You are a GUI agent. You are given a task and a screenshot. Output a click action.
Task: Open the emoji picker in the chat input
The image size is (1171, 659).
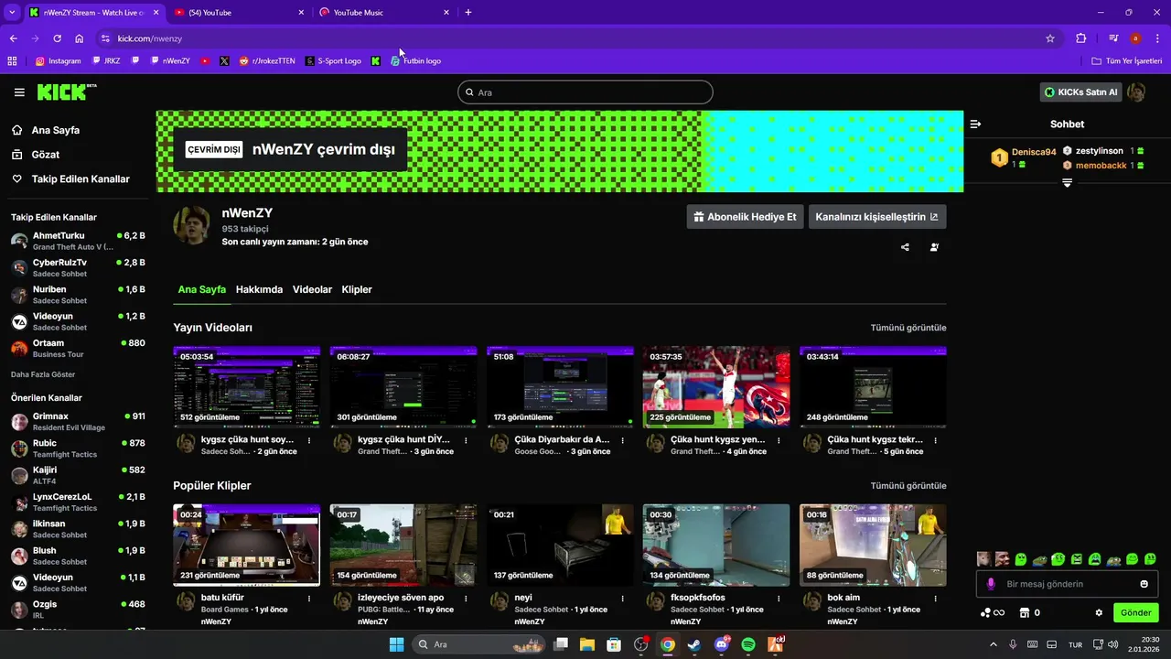[1144, 584]
